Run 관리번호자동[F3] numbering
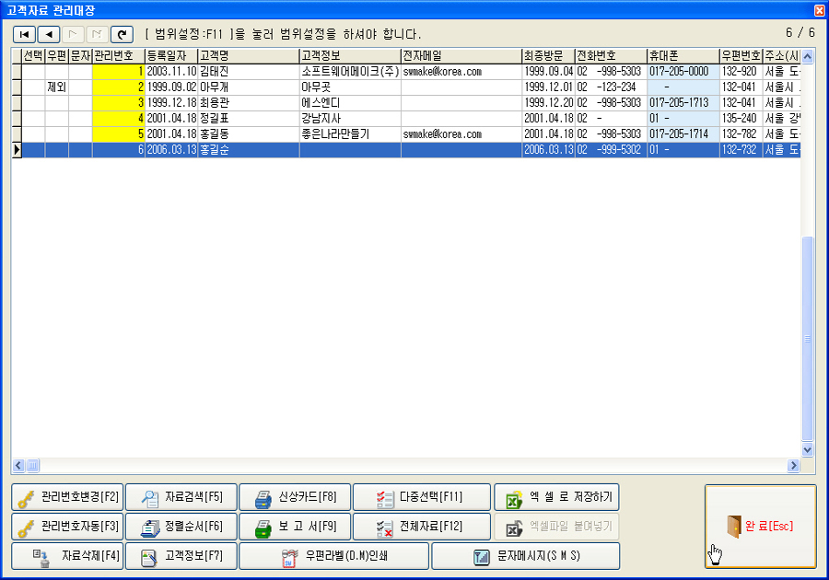 click(x=67, y=527)
